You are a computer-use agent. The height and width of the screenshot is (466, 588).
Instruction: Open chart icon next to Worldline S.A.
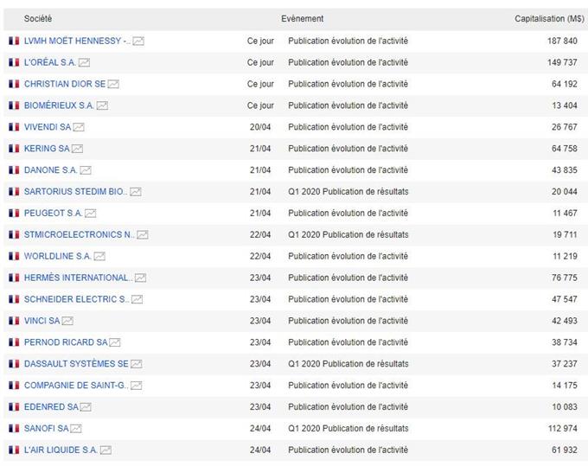pos(99,257)
